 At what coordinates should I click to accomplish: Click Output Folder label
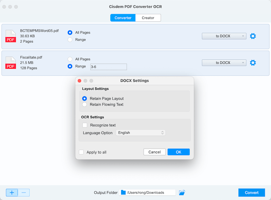click(106, 193)
